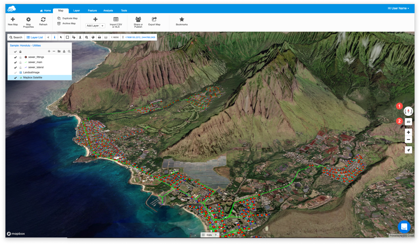Enable the LandsatImage layer
The image size is (420, 245).
(x=15, y=72)
